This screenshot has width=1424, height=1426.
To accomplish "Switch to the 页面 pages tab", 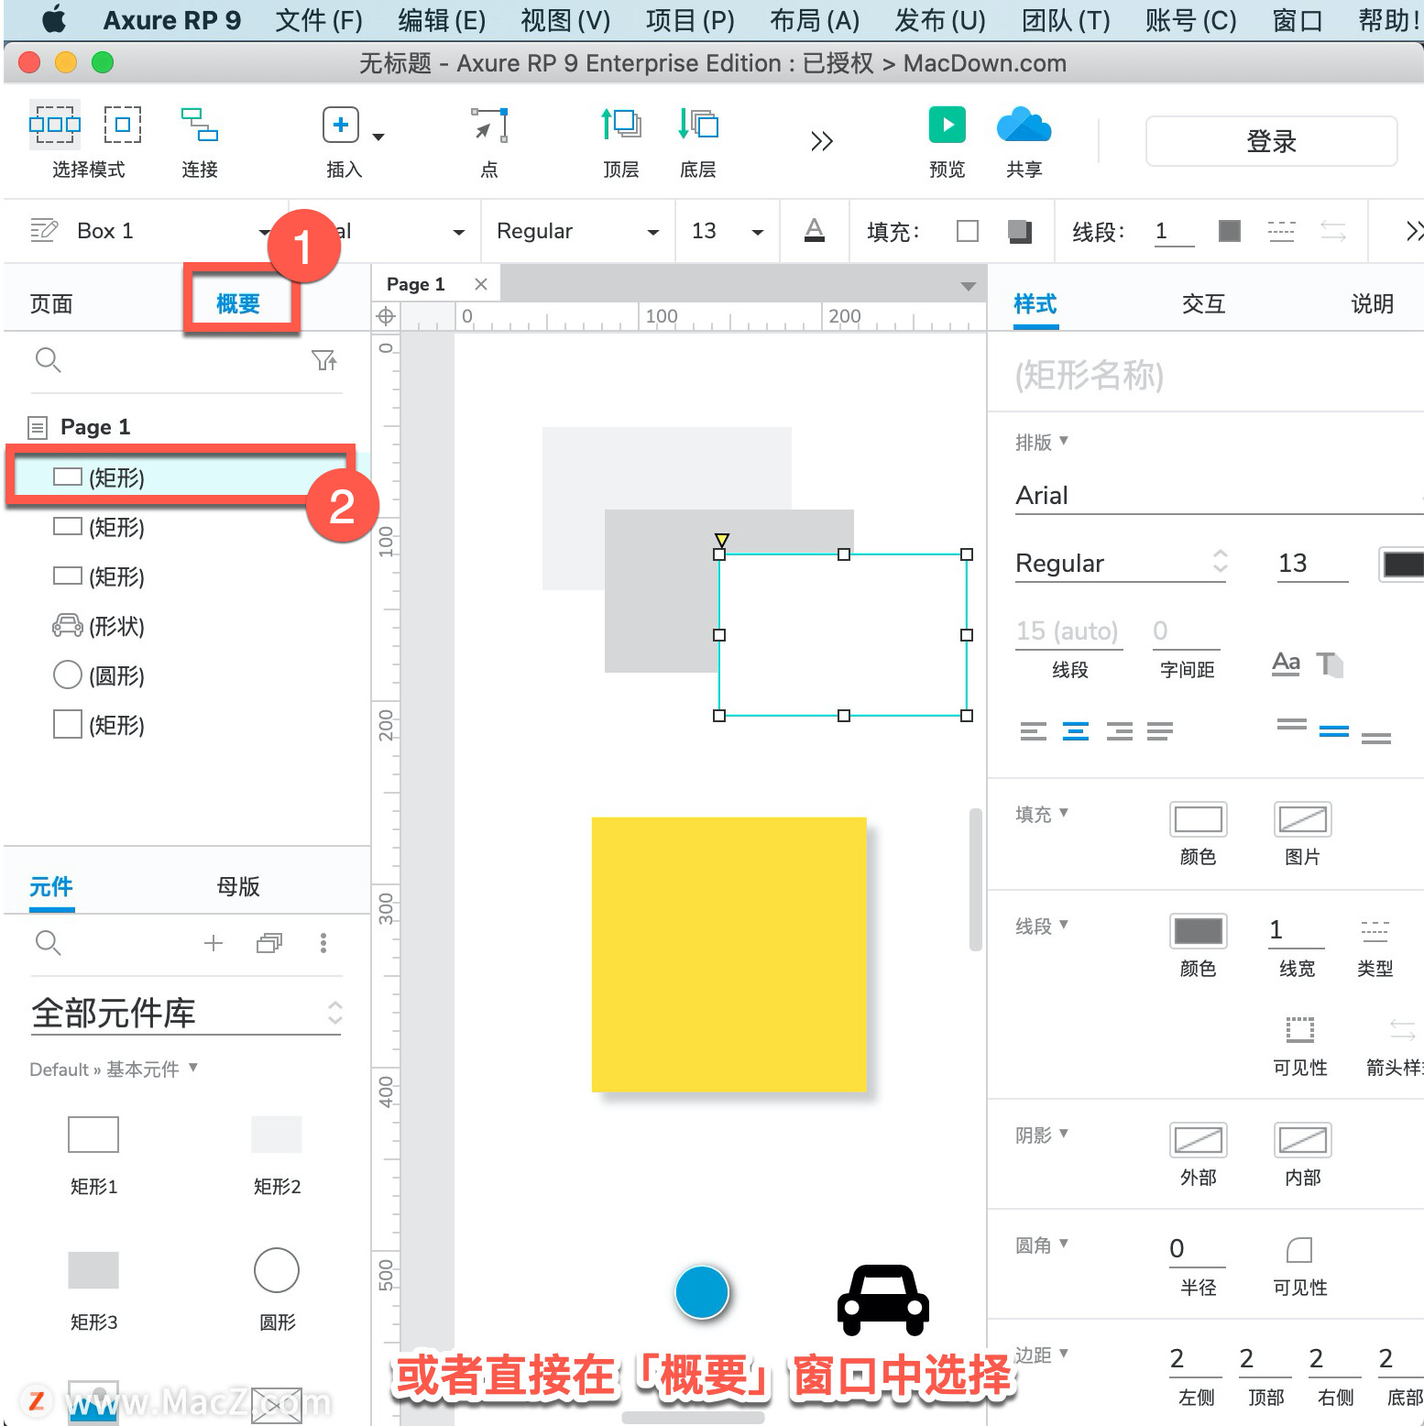I will [51, 303].
